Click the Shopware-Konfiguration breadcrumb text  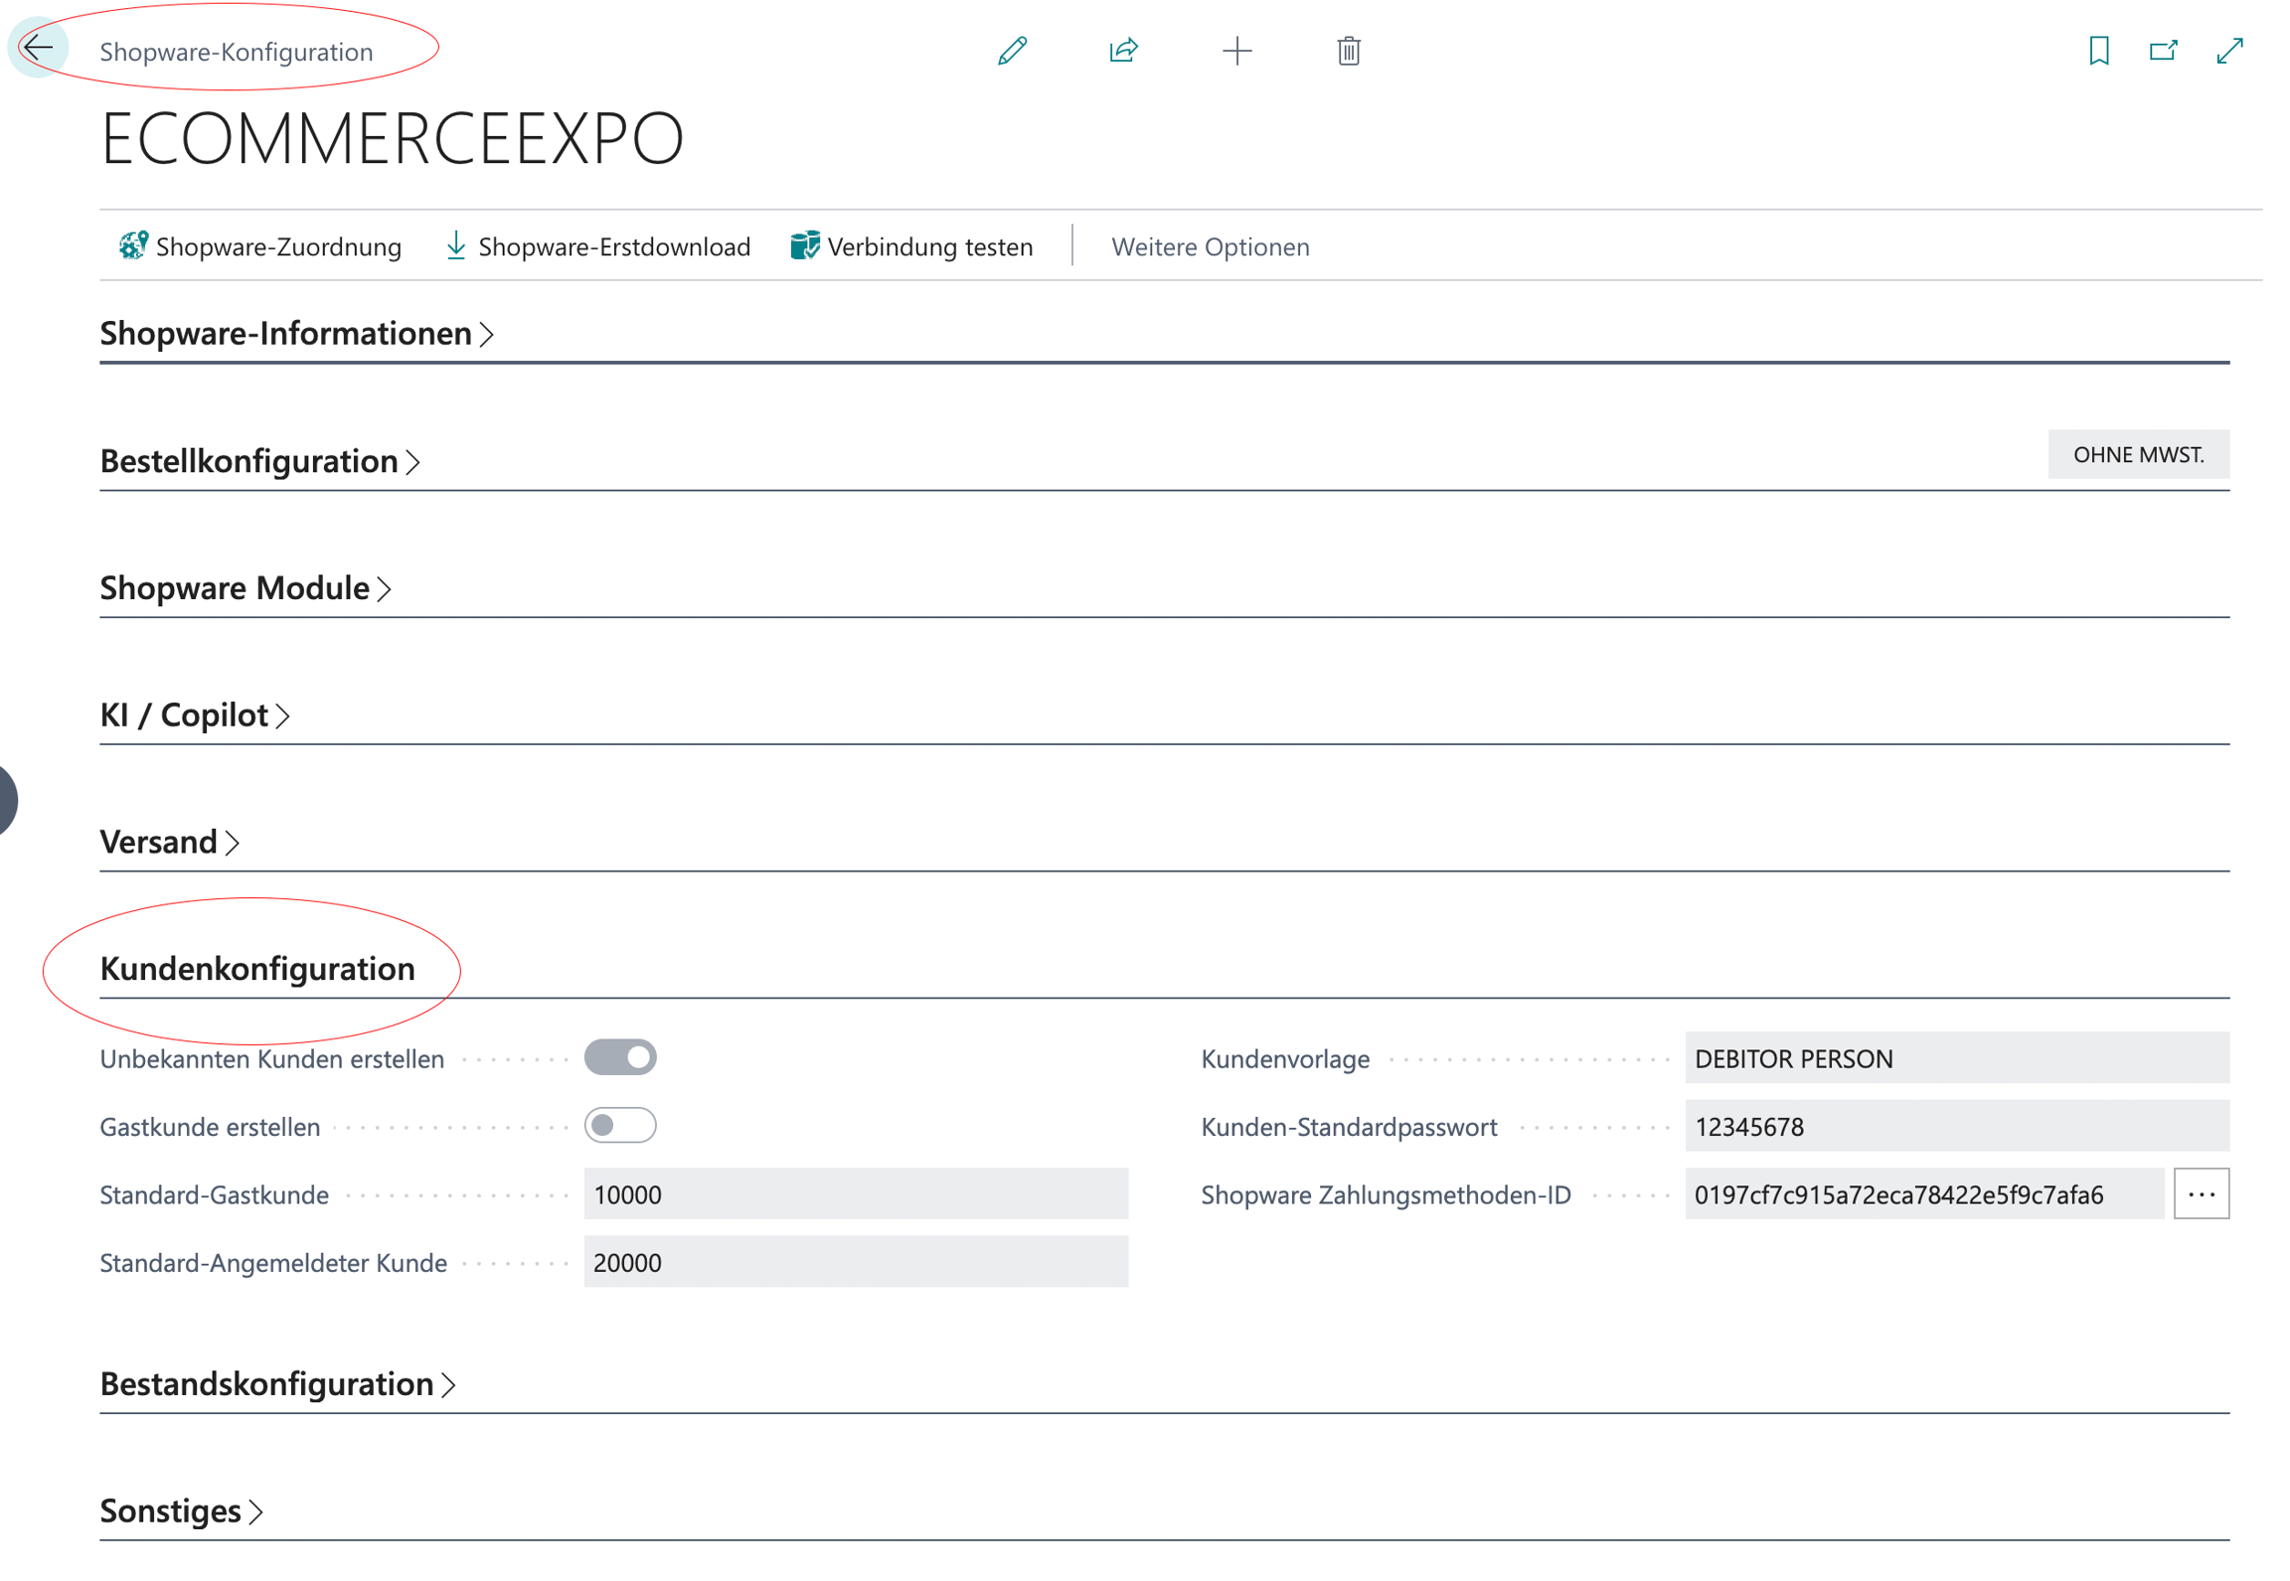pyautogui.click(x=236, y=52)
